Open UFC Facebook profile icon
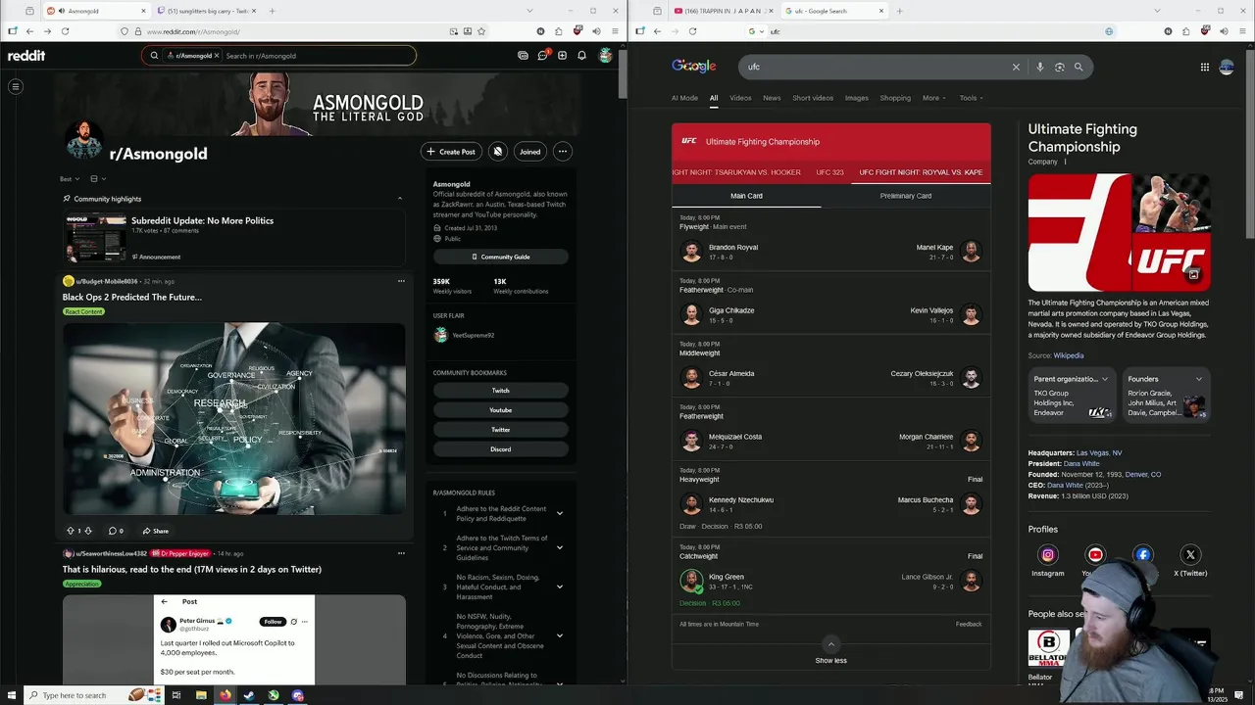The height and width of the screenshot is (705, 1255). [x=1143, y=554]
